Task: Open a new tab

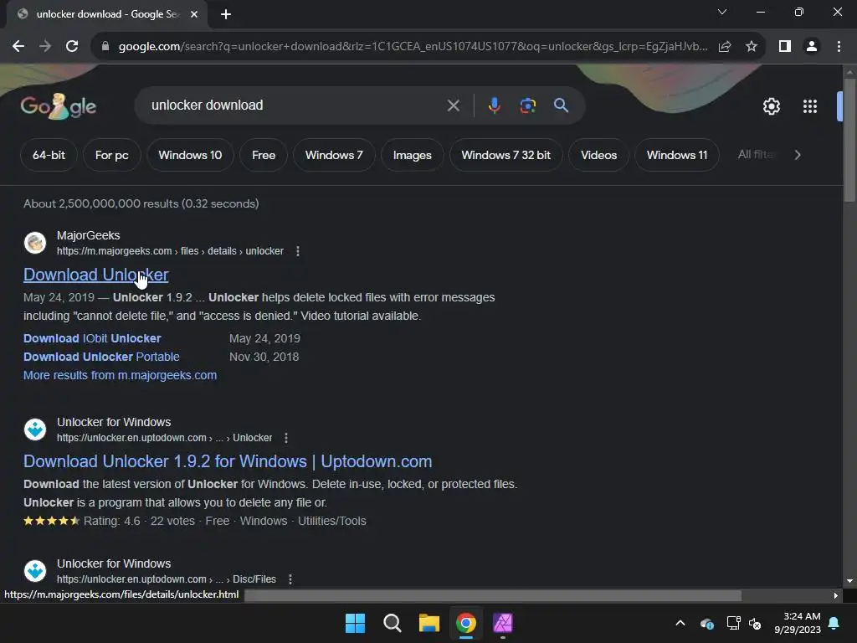Action: (226, 14)
